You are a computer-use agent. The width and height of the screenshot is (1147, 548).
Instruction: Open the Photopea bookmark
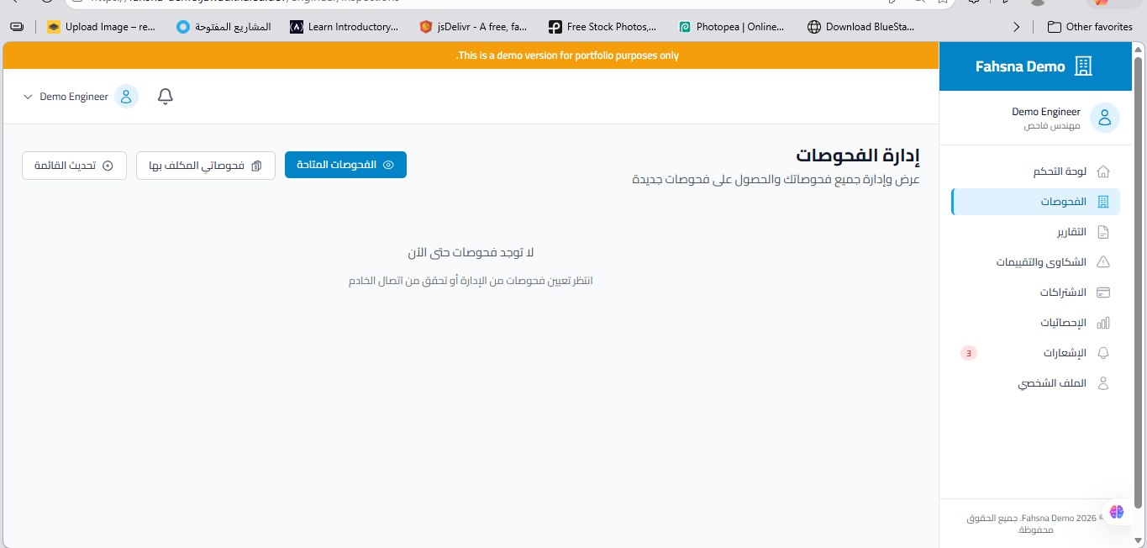click(x=732, y=27)
